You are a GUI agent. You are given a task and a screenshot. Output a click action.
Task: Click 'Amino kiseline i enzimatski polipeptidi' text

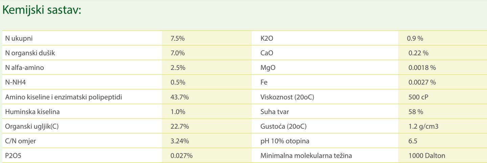[64, 97]
